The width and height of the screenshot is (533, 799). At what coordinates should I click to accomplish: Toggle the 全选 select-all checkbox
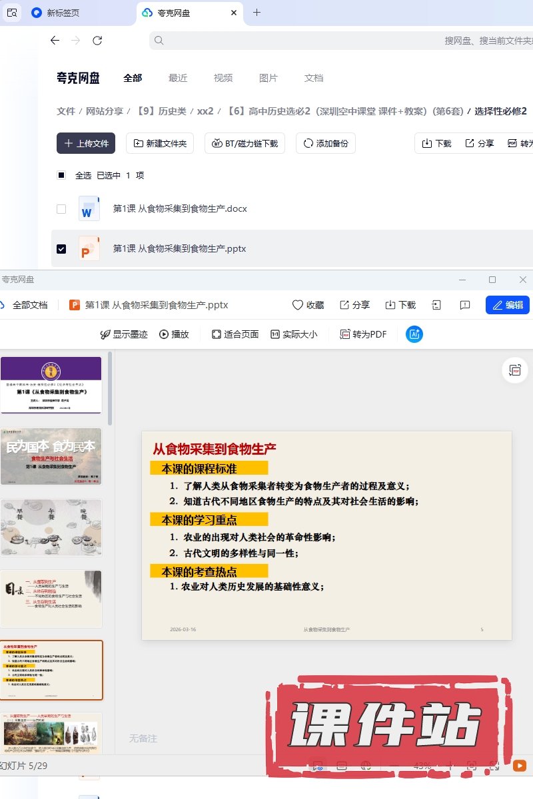click(61, 175)
